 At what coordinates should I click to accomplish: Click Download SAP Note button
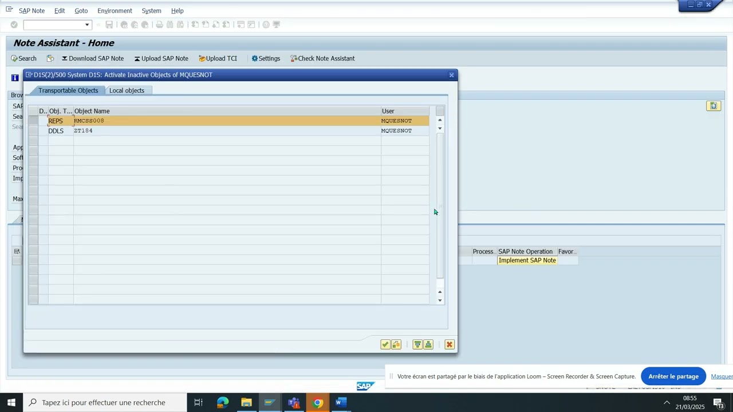(x=93, y=58)
